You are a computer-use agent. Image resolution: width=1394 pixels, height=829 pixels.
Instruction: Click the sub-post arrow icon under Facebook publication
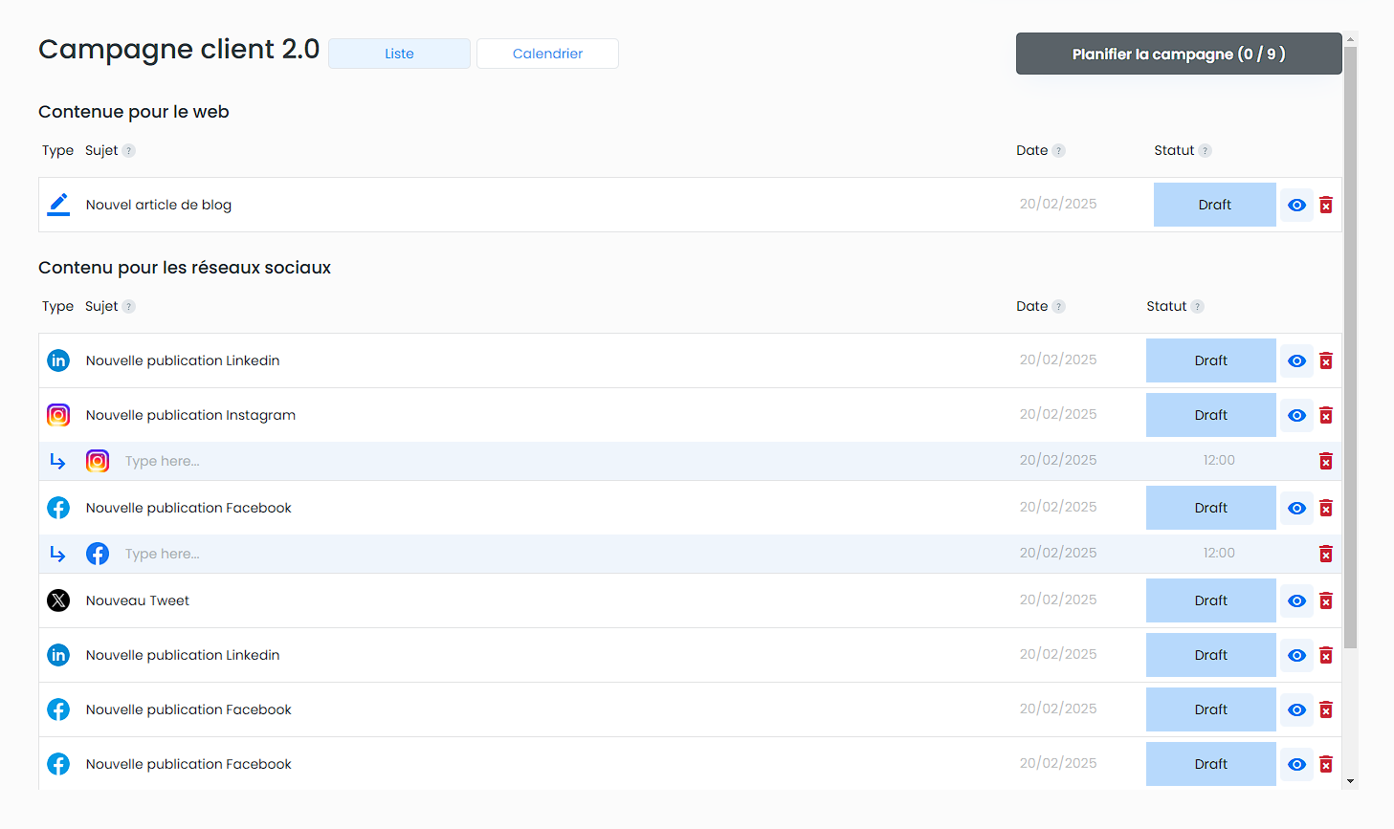(57, 555)
